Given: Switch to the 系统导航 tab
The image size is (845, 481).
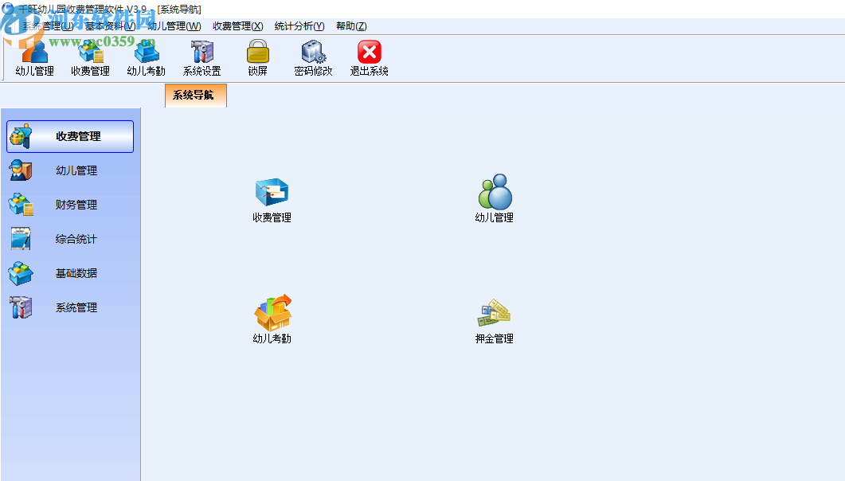Looking at the screenshot, I should [x=196, y=96].
